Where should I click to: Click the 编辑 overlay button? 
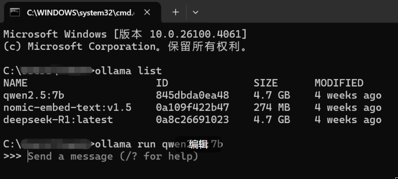[198, 144]
